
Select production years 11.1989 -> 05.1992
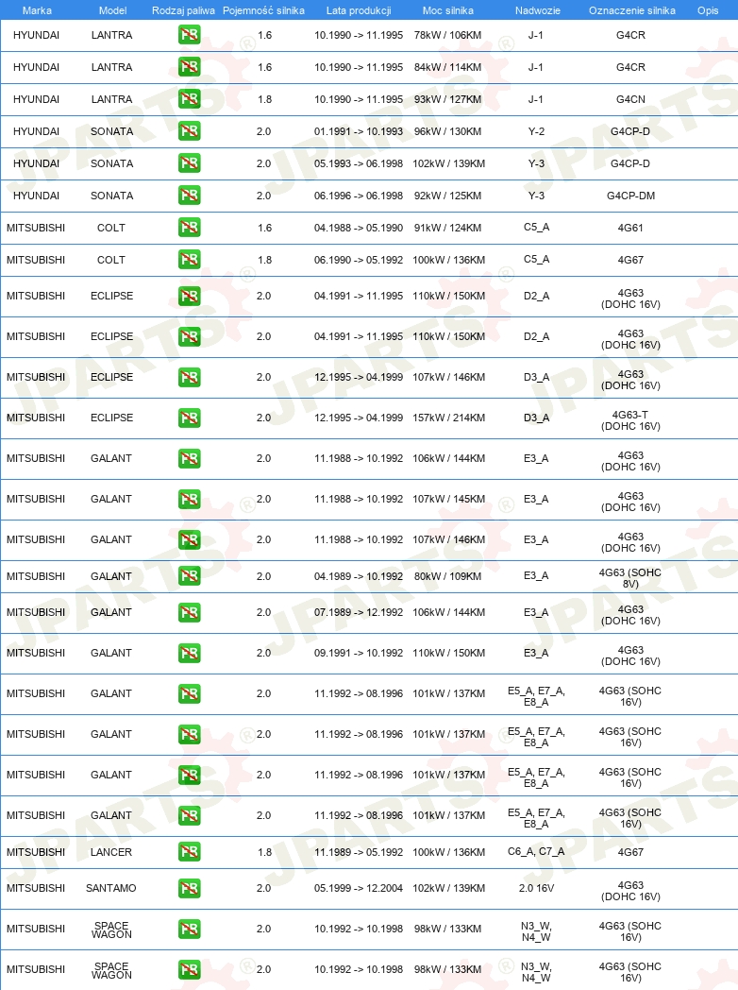(x=359, y=852)
